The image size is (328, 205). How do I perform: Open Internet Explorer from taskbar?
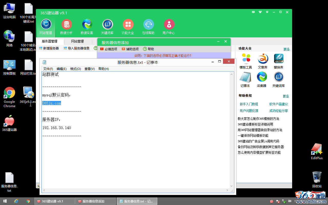pyautogui.click(x=16, y=201)
